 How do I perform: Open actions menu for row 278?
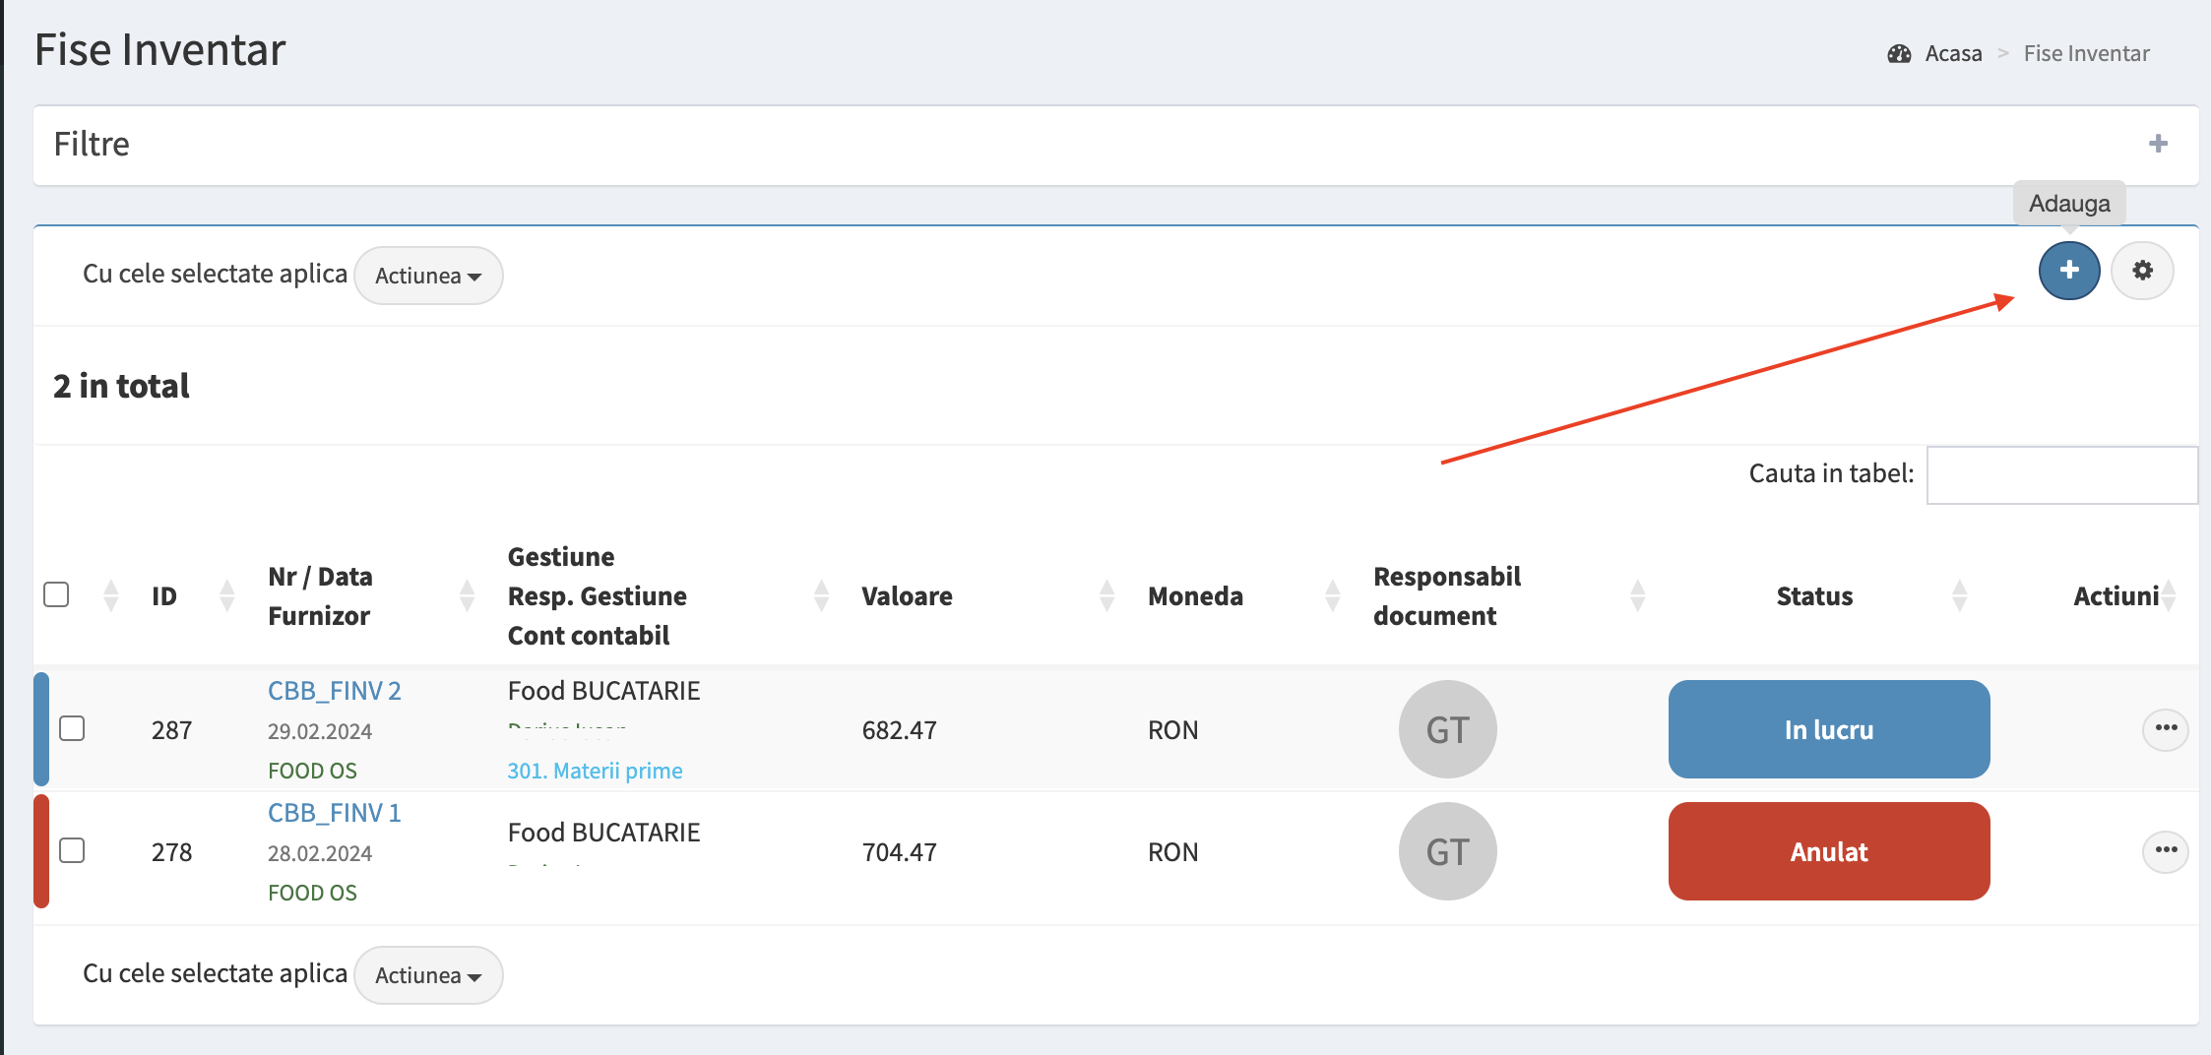pyautogui.click(x=2166, y=851)
